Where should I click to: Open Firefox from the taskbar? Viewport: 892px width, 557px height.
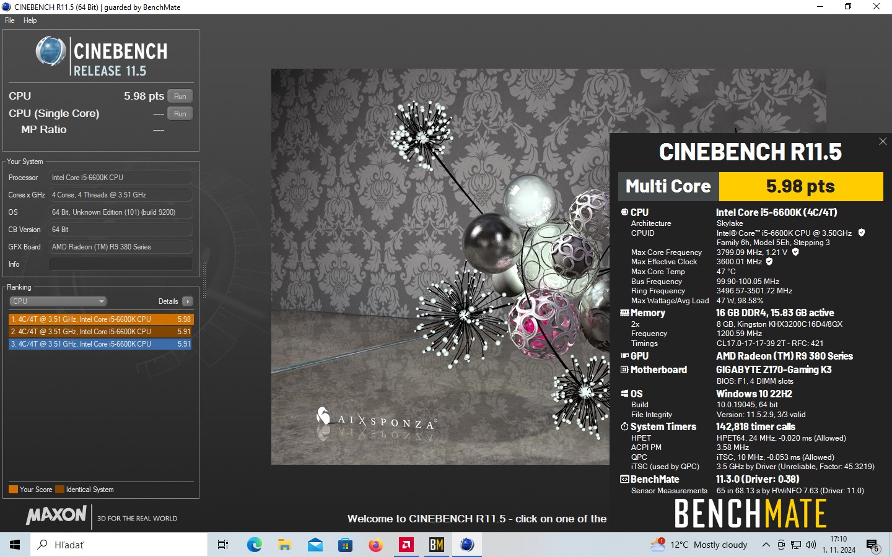coord(375,545)
